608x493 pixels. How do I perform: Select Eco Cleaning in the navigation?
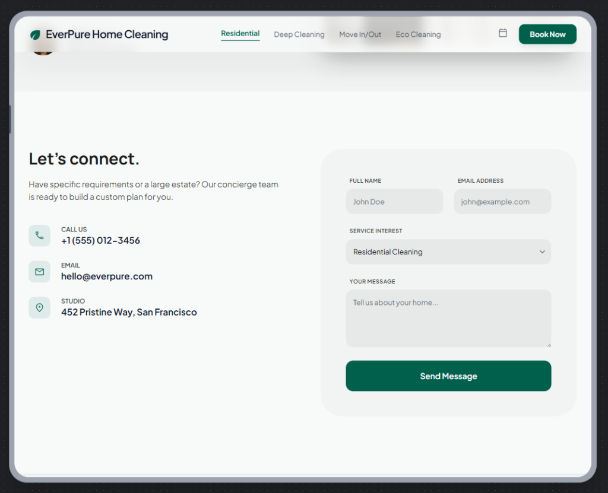(418, 34)
